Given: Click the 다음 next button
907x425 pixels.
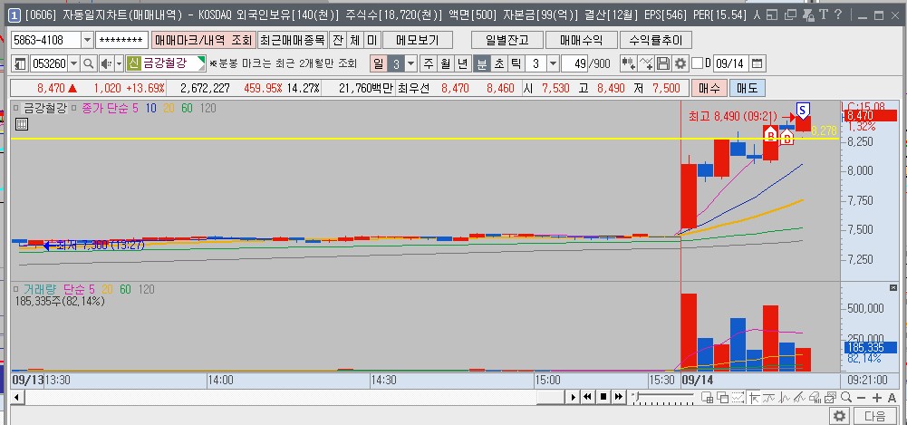Looking at the screenshot, I should [x=874, y=415].
